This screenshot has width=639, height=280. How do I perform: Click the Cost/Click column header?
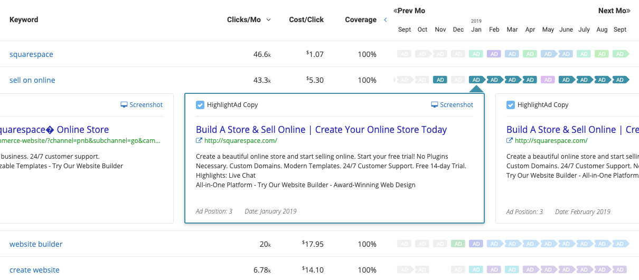(306, 20)
